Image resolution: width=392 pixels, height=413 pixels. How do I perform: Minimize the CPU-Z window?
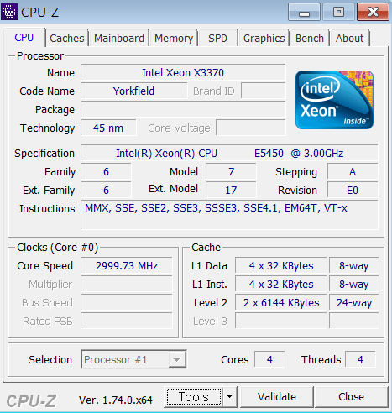point(304,12)
